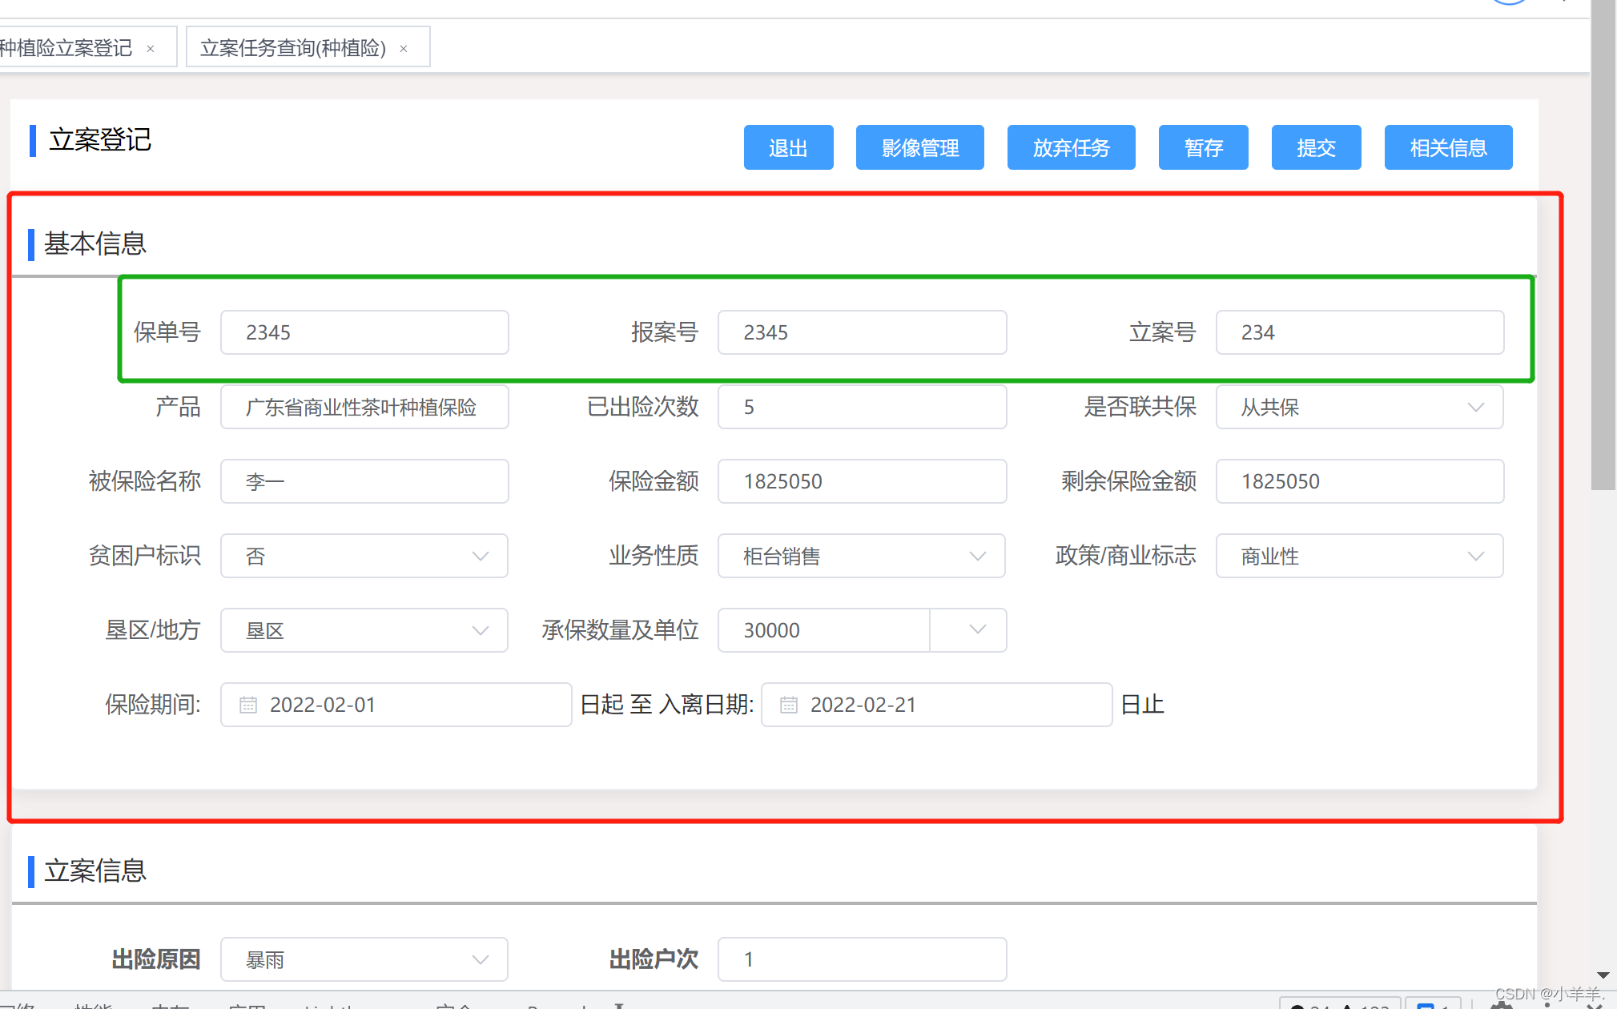The width and height of the screenshot is (1617, 1009).
Task: Close the 立案任务查询(种植险) tab
Action: [x=404, y=49]
